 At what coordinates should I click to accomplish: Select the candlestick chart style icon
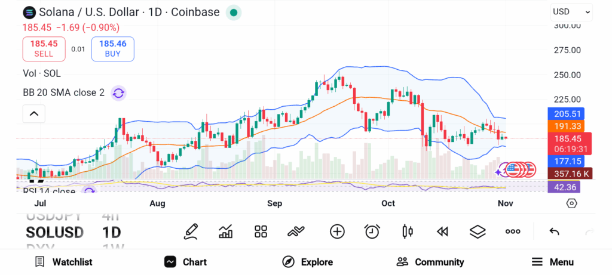[x=408, y=231]
